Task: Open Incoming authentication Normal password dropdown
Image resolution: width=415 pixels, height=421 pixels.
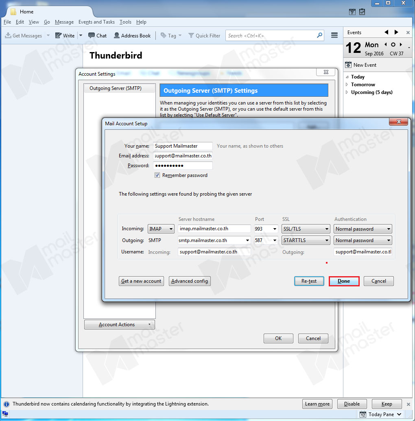Action: click(363, 229)
